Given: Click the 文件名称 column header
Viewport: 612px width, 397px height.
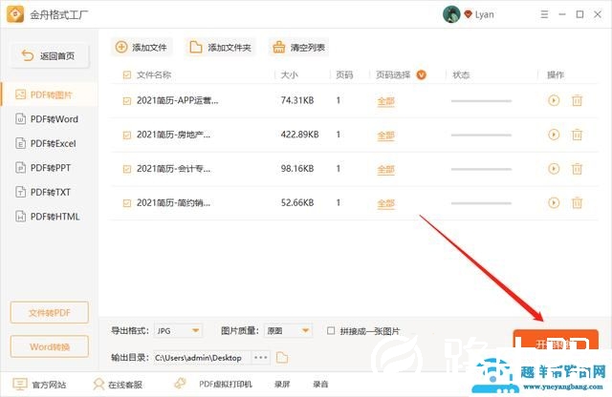Looking at the screenshot, I should point(154,74).
